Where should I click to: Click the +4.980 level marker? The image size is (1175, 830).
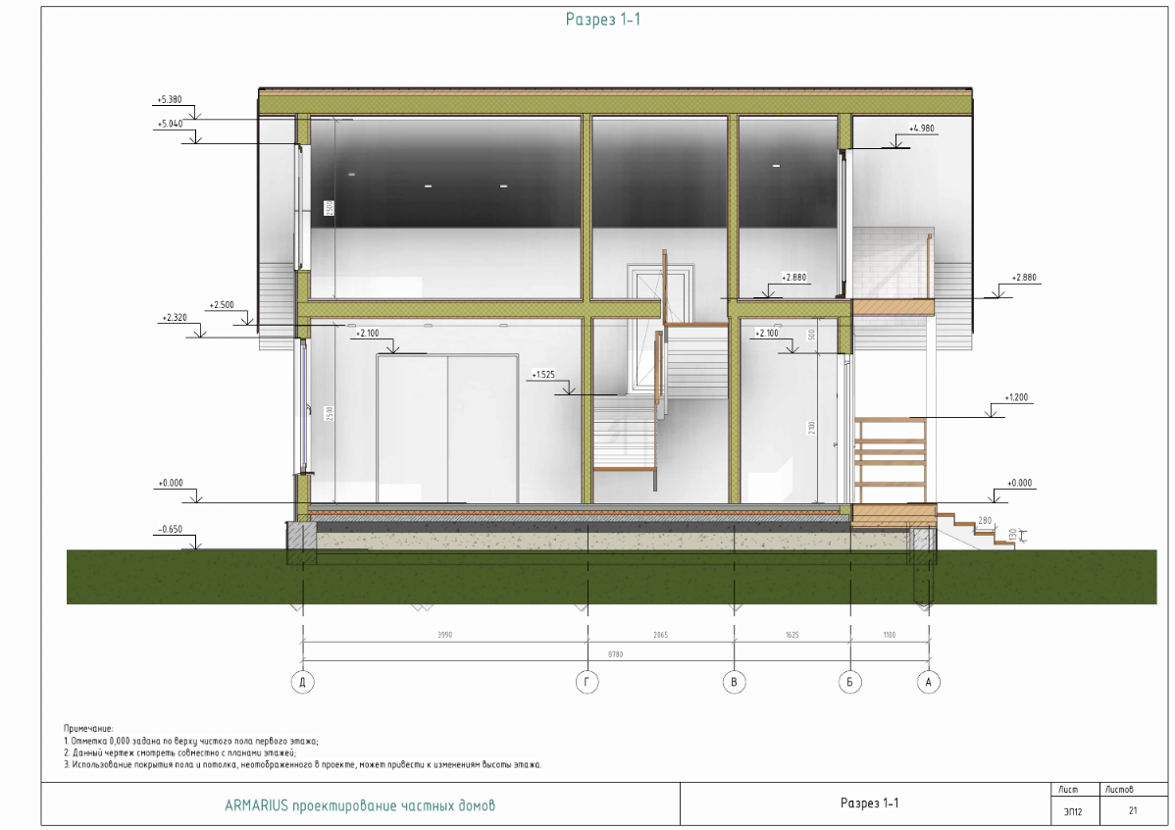click(x=921, y=129)
